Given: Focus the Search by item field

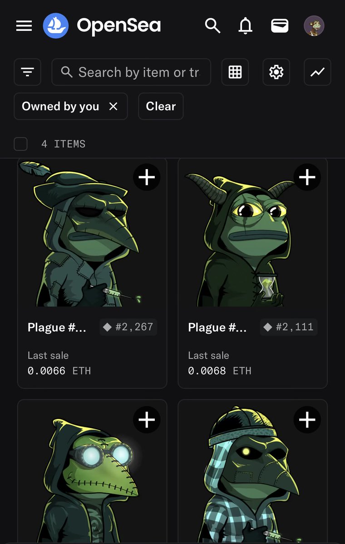Looking at the screenshot, I should 136,72.
